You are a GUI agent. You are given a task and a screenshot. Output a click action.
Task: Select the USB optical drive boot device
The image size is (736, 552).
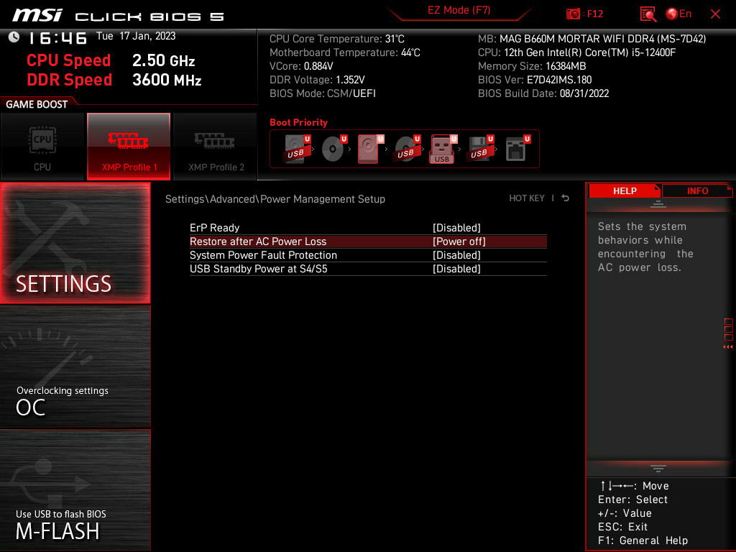tap(407, 149)
